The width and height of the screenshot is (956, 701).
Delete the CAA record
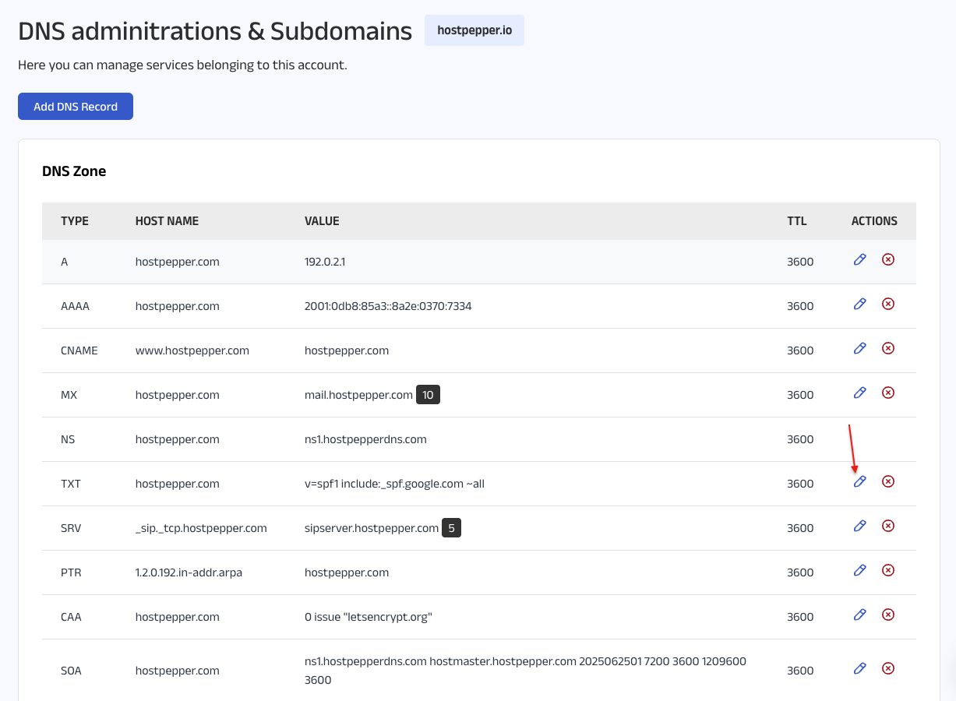tap(887, 615)
